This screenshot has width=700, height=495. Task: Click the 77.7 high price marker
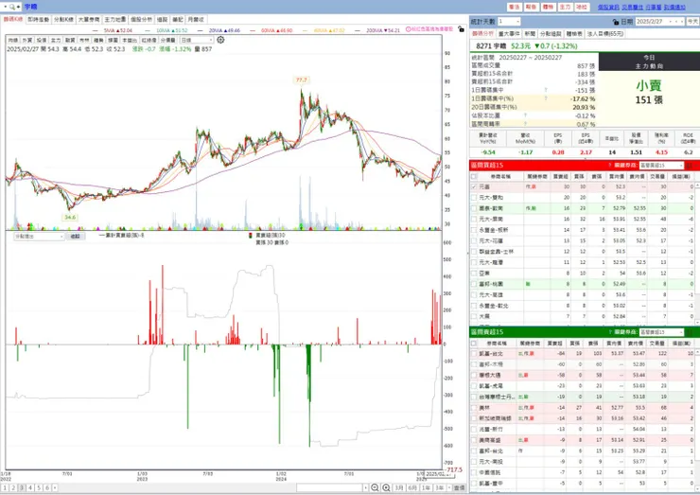click(x=302, y=80)
